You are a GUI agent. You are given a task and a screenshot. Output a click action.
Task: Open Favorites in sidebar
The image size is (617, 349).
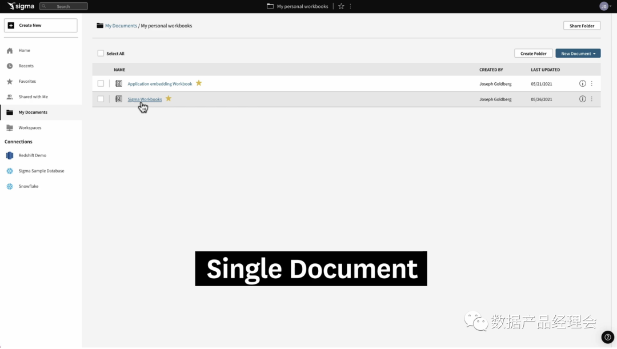(27, 81)
